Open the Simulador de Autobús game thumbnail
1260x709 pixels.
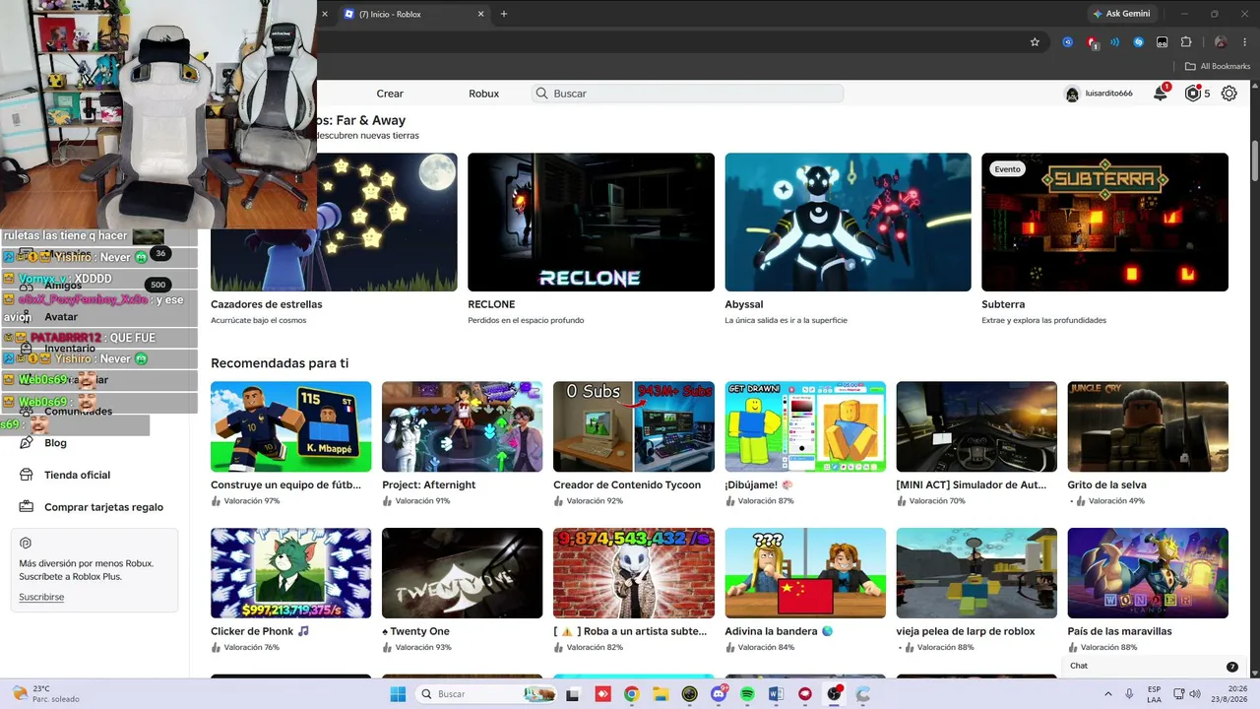(976, 426)
